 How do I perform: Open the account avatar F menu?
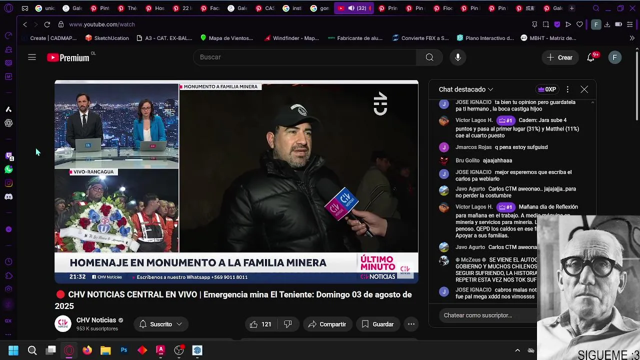[614, 57]
